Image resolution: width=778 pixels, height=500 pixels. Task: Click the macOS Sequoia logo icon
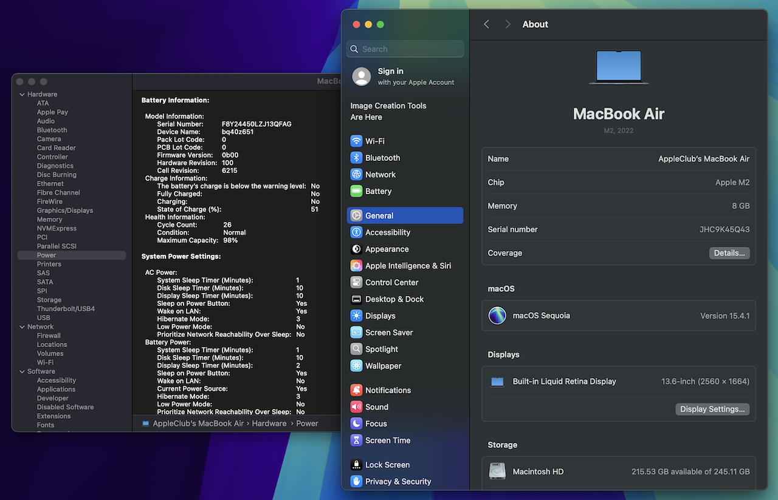[x=497, y=316]
